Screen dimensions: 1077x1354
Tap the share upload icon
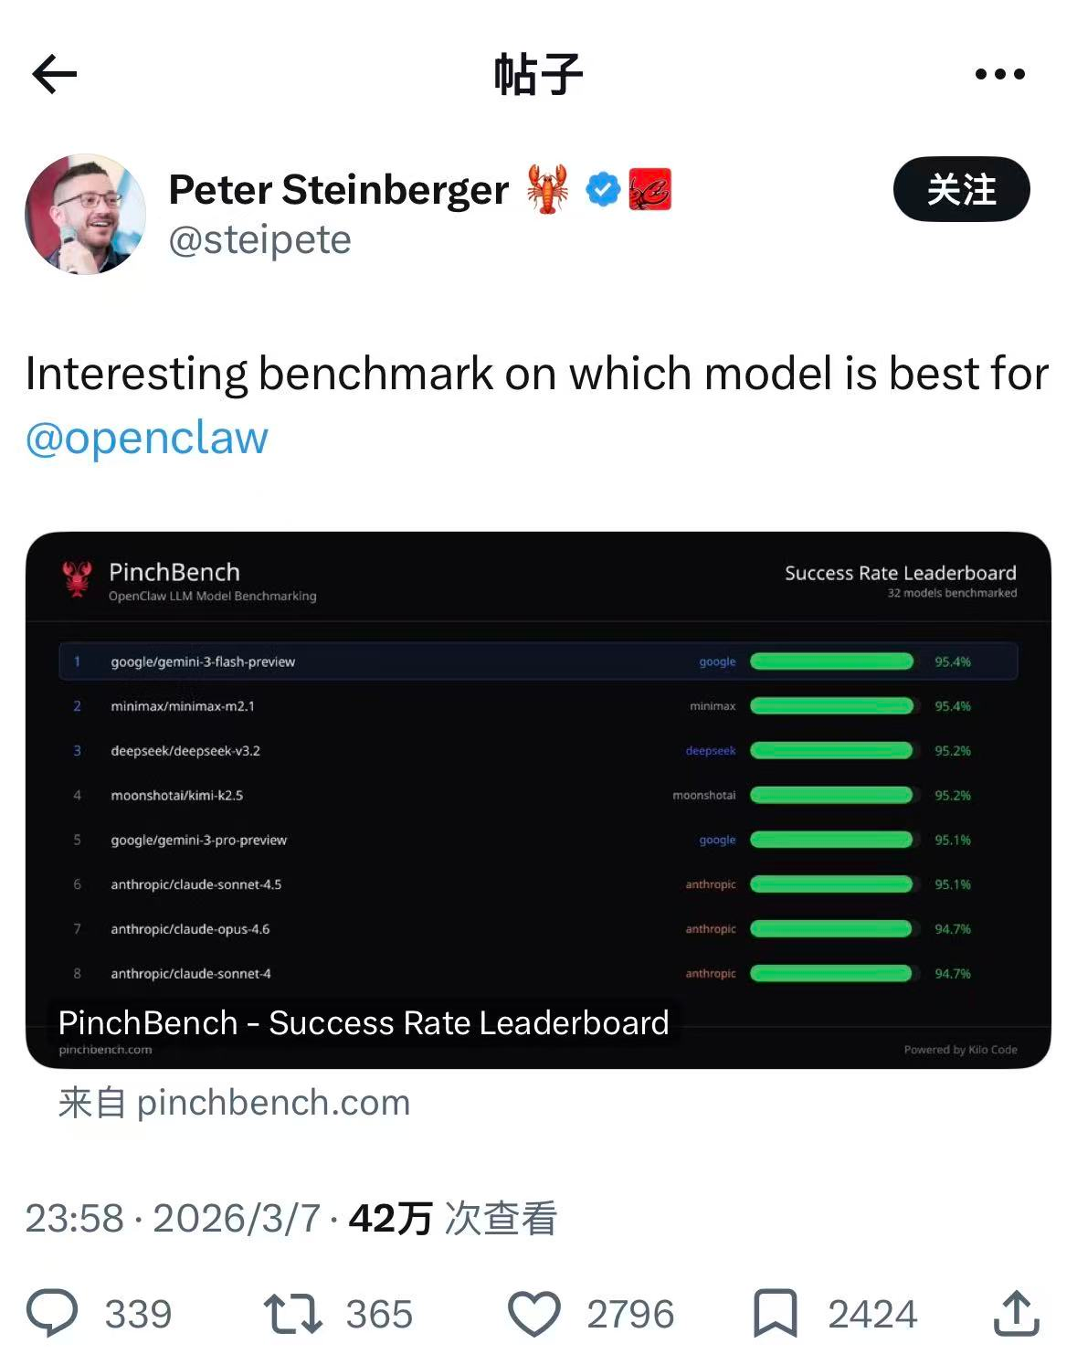1016,1314
